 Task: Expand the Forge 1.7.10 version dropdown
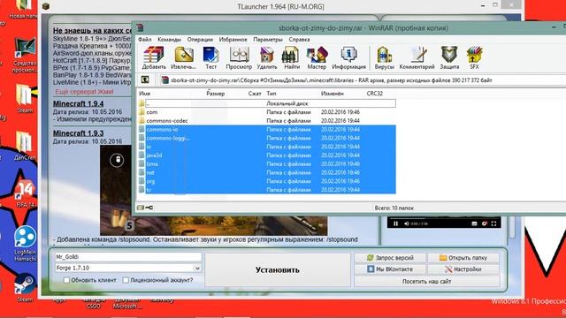[x=197, y=268]
